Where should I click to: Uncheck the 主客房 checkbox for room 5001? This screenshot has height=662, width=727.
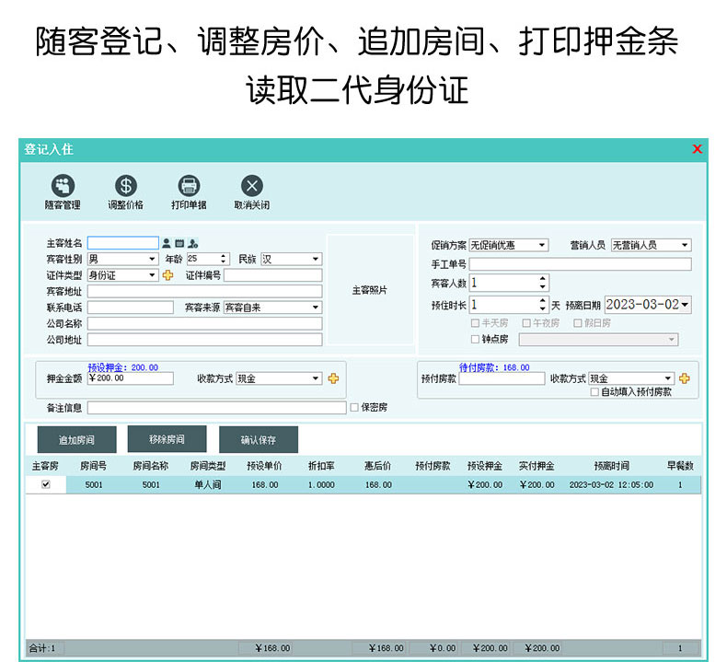[45, 484]
